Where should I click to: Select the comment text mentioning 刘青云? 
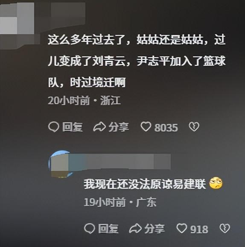(137, 61)
